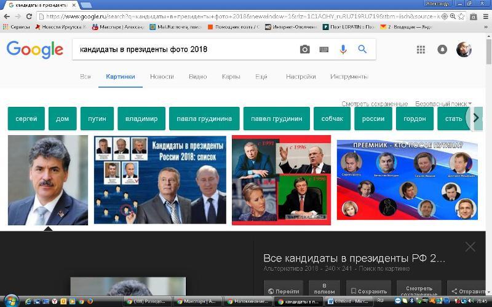Go forward in browser history
Viewport: 492px width, 307px height.
18,17
